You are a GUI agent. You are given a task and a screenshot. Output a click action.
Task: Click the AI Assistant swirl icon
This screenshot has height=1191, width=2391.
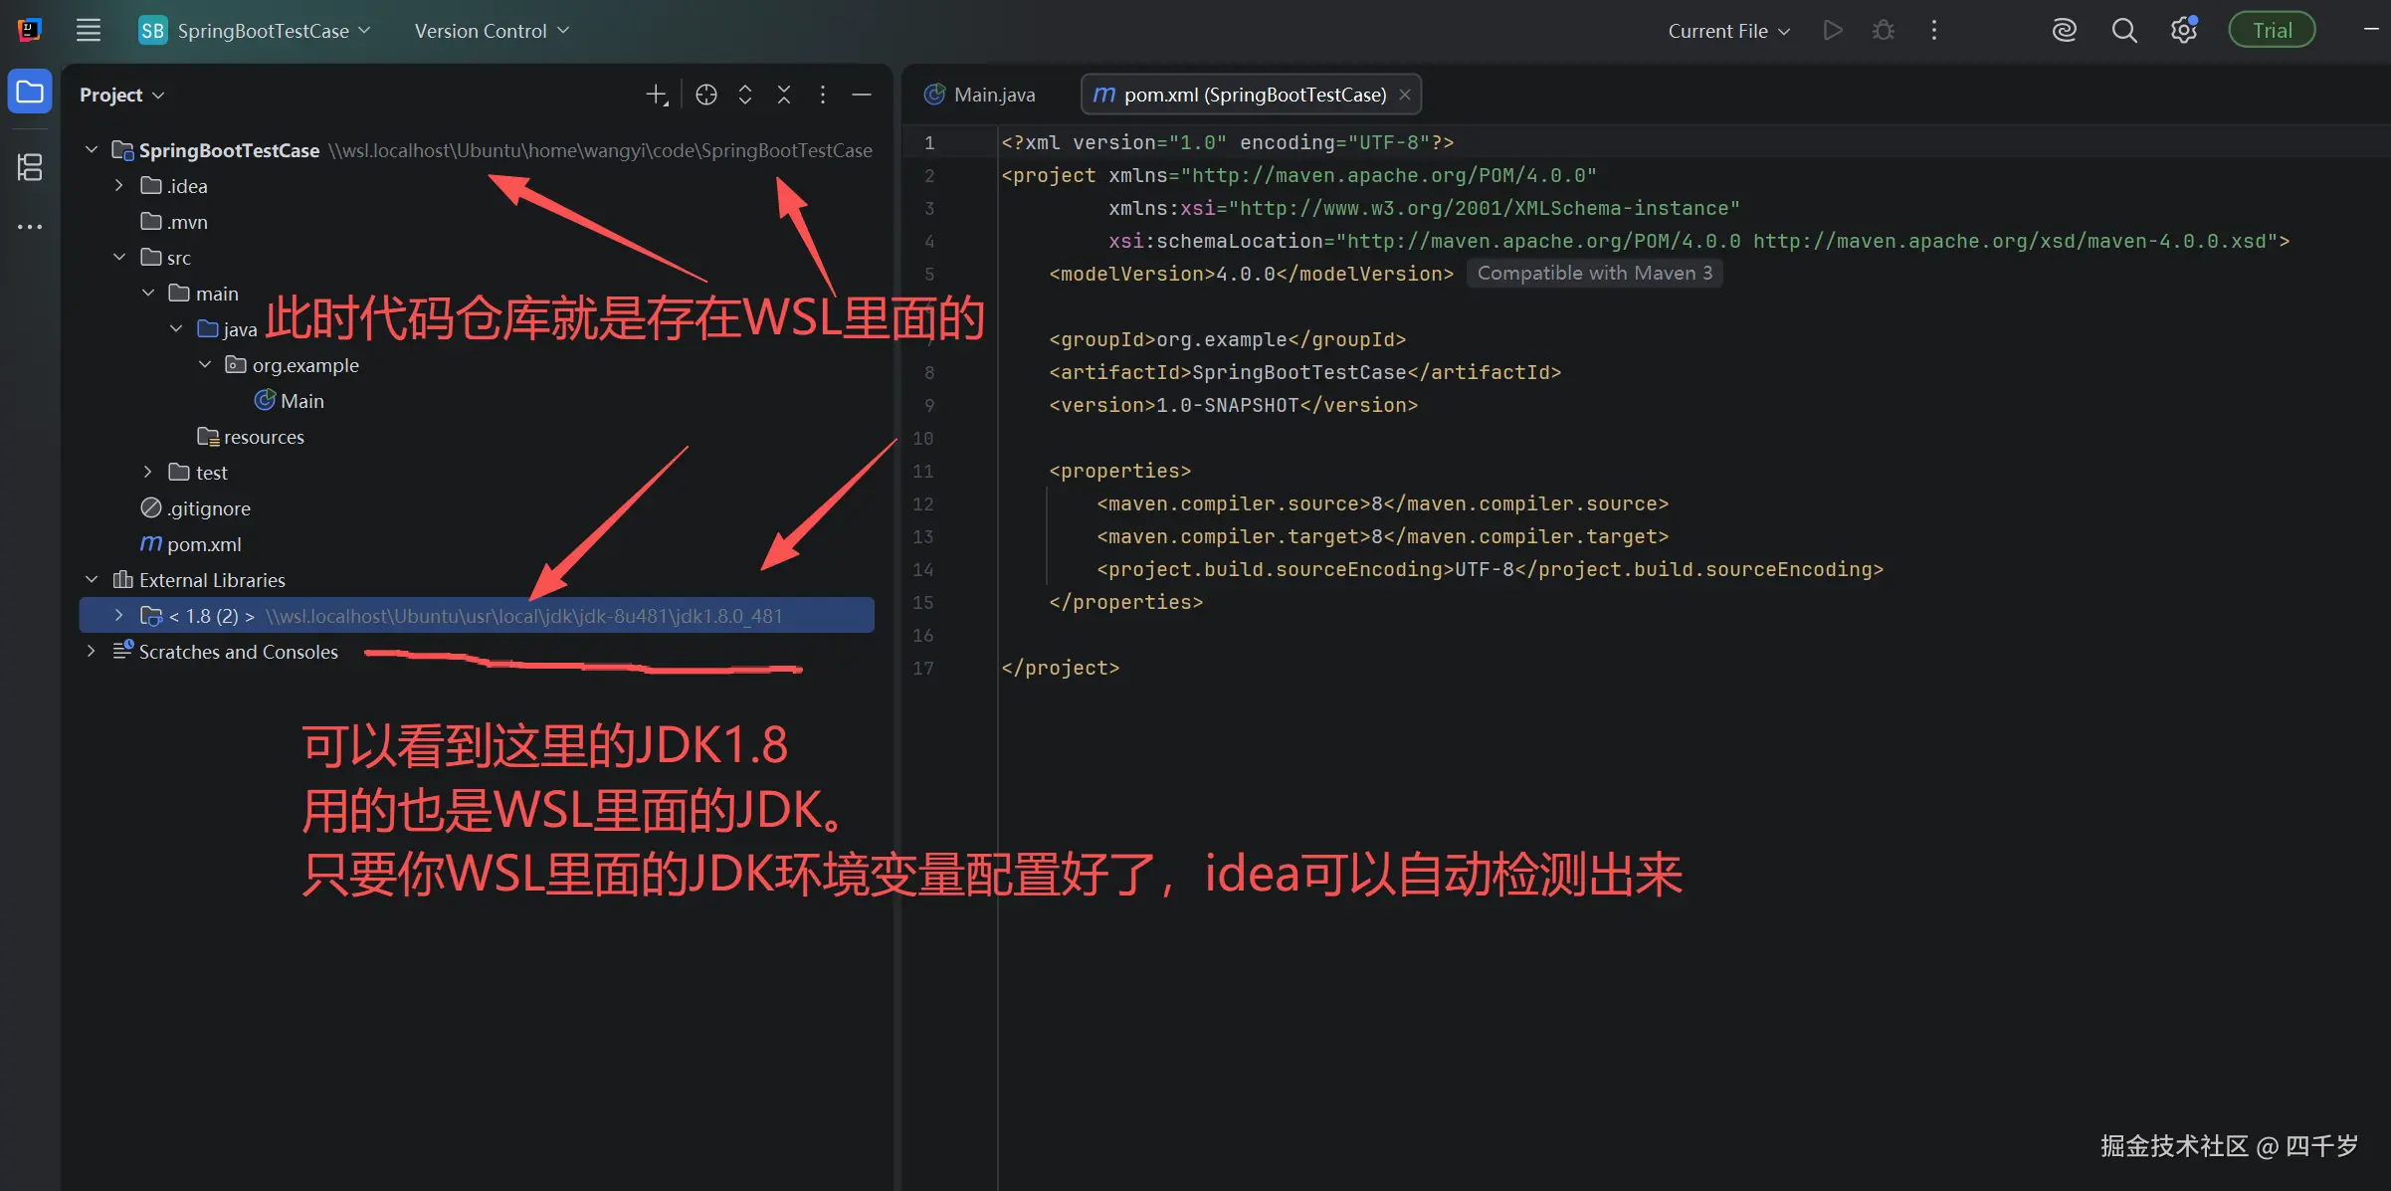pos(2064,30)
